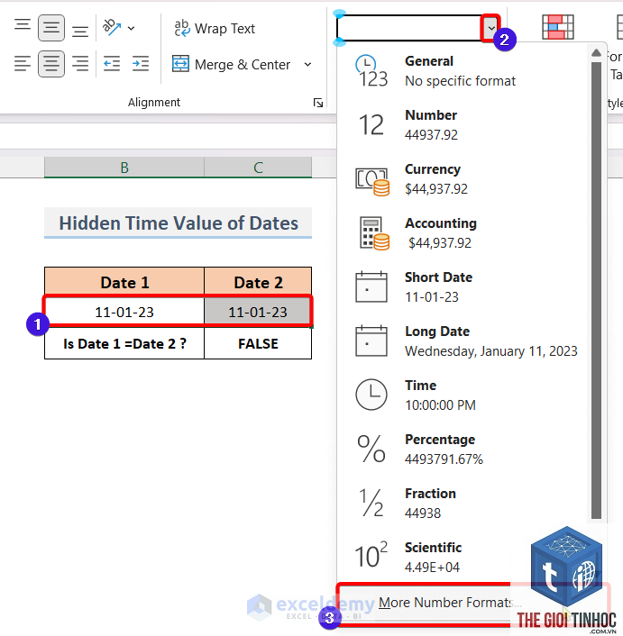
Task: Toggle Center horizontal alignment
Action: [51, 64]
